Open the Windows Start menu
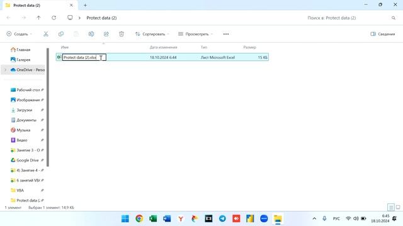Viewport: 403px width, 226px height. pos(125,218)
